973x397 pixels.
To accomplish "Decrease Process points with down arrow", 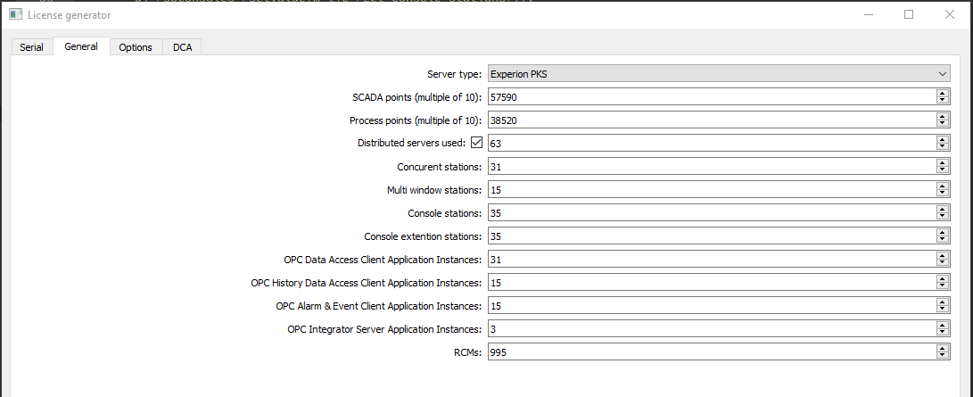I will click(943, 124).
